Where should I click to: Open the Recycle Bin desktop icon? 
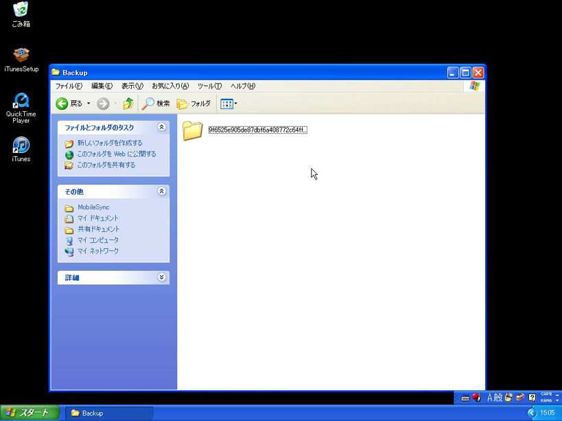[21, 14]
